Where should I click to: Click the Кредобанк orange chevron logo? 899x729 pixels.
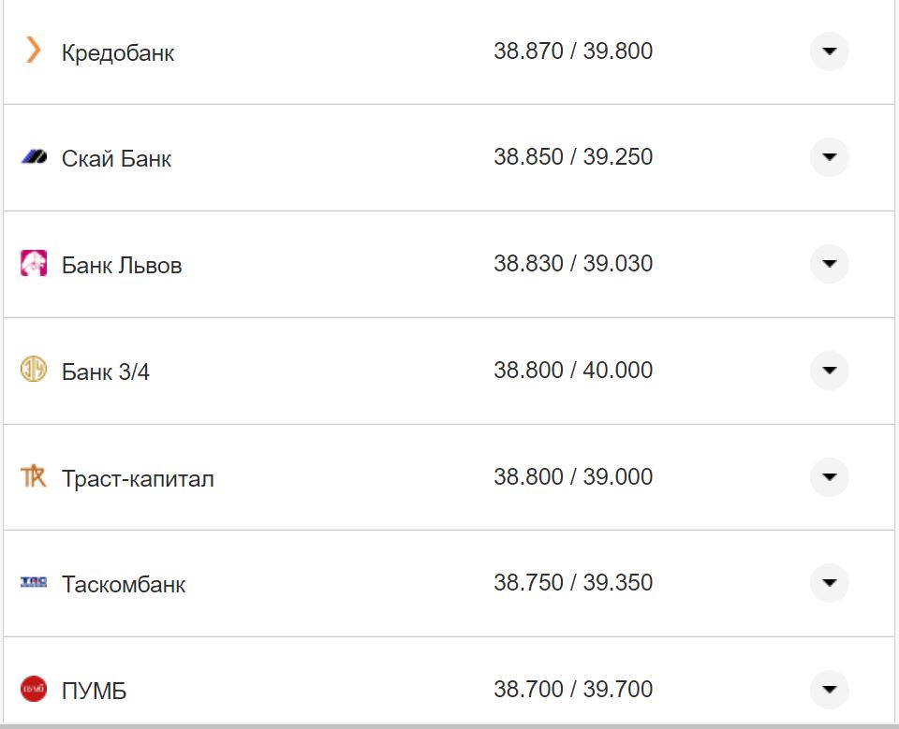pyautogui.click(x=34, y=51)
